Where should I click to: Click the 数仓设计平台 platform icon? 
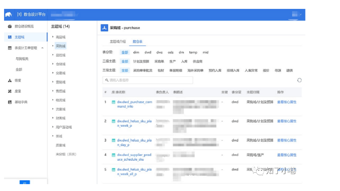coord(19,15)
